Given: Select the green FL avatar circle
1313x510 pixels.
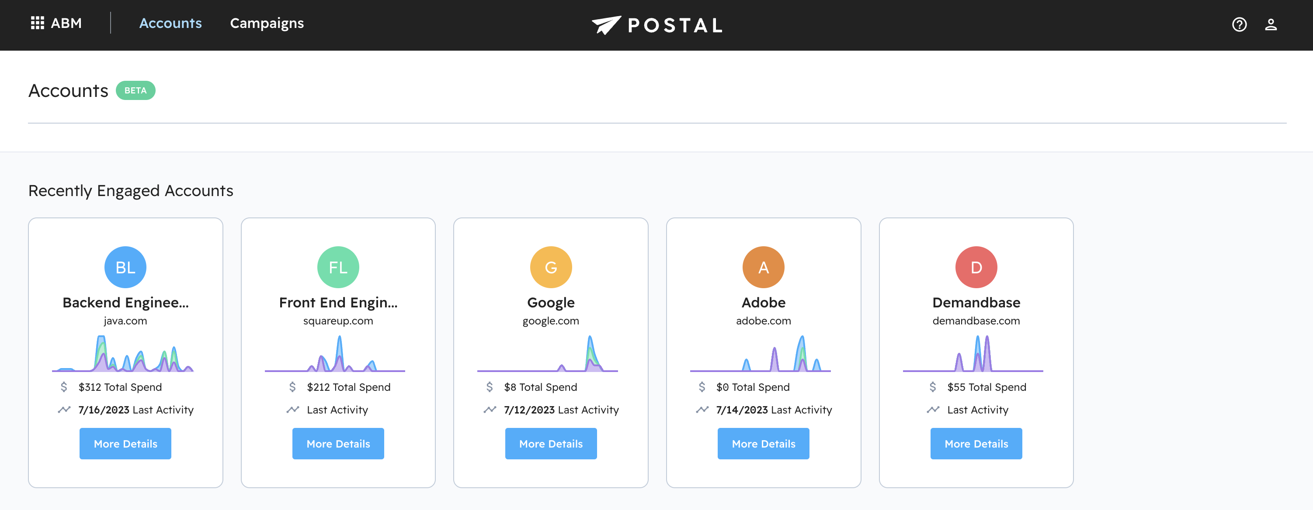Looking at the screenshot, I should (338, 267).
